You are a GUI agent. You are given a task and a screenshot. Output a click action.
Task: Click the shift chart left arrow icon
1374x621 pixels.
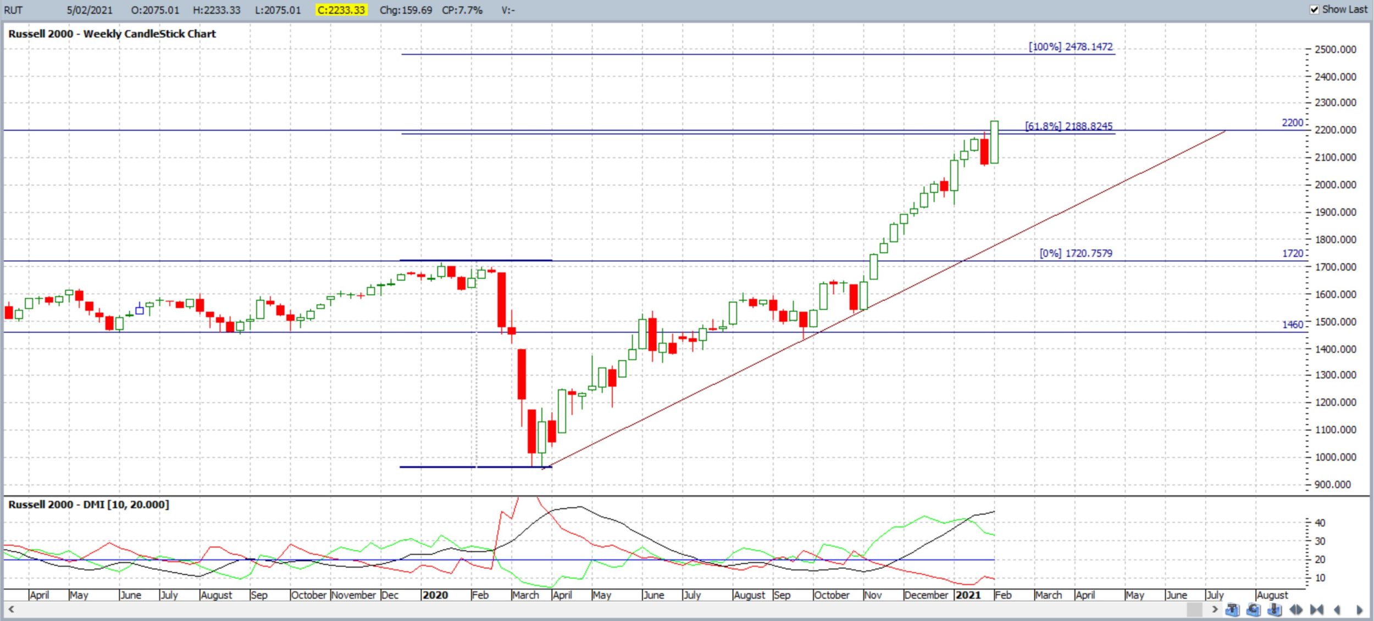(x=1337, y=609)
